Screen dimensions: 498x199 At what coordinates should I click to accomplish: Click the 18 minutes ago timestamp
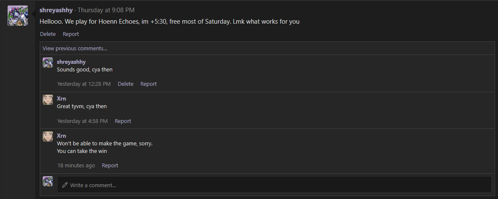tap(76, 165)
